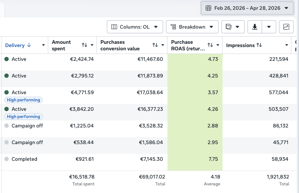Sort by Delivery column header
Viewport: 299px width, 193px height.
tap(15, 45)
